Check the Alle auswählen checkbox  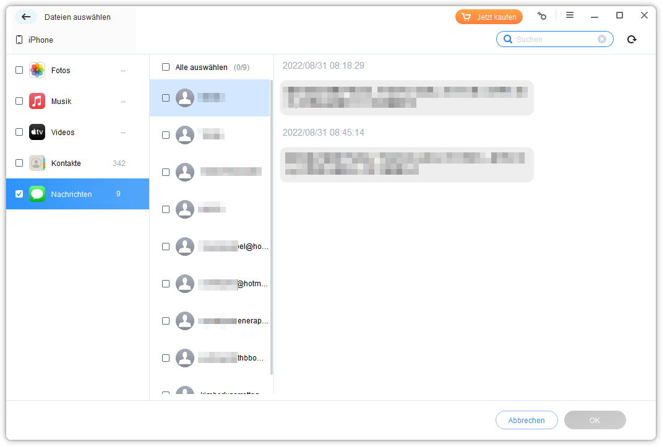(x=166, y=67)
